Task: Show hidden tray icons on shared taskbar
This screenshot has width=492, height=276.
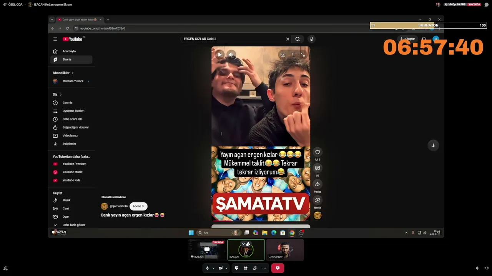Action: point(406,233)
